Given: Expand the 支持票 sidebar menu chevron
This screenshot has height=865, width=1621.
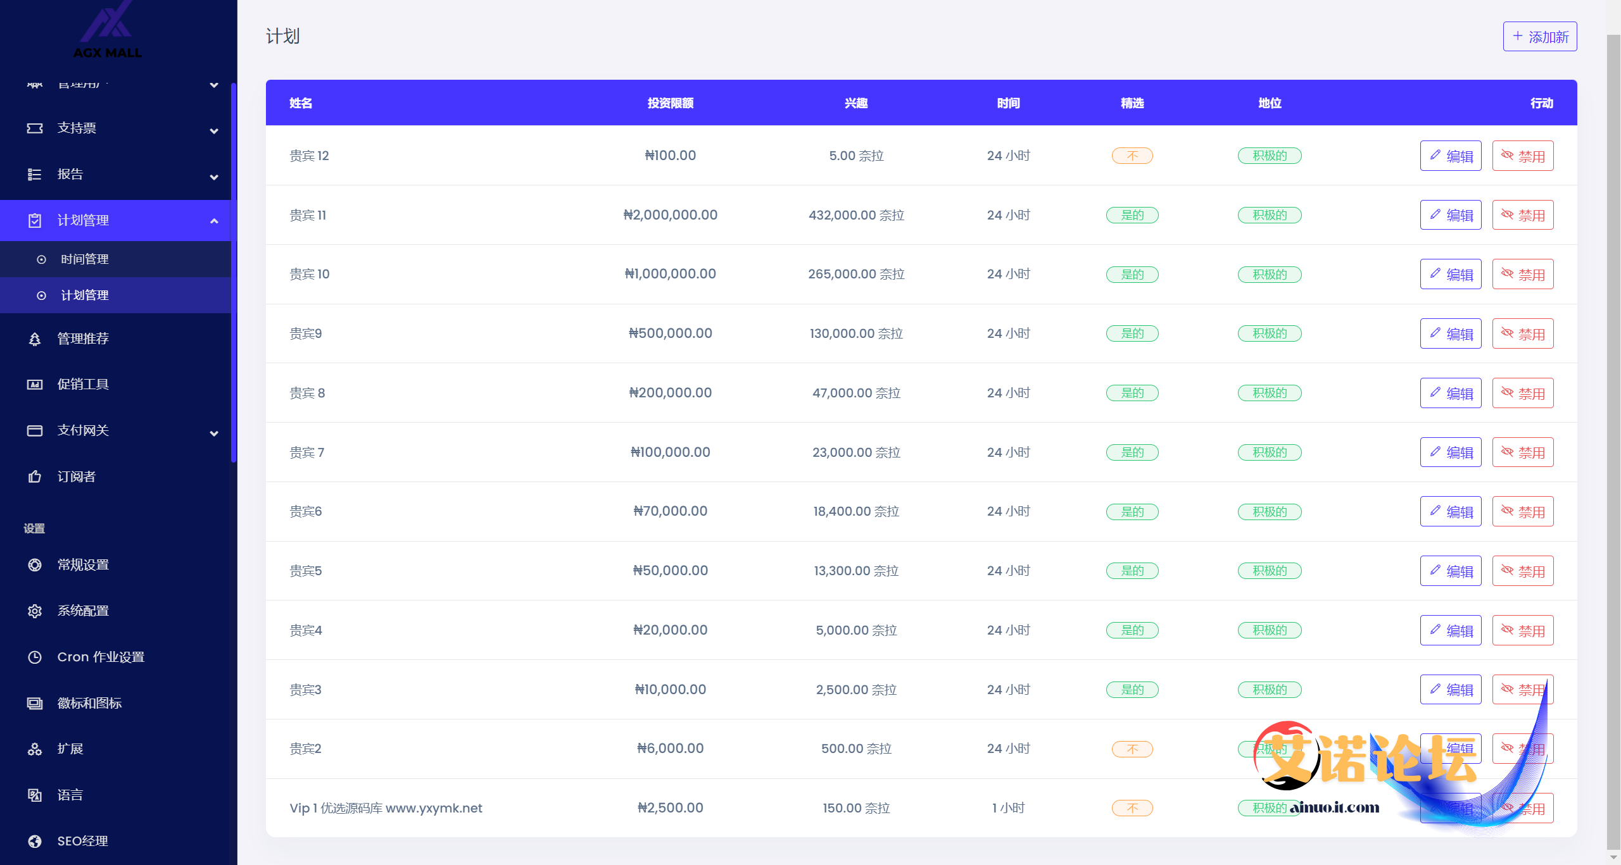Looking at the screenshot, I should [x=214, y=131].
